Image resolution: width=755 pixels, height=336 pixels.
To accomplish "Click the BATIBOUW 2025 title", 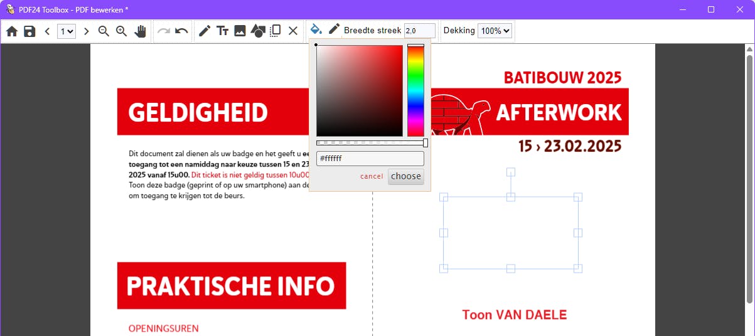I will (562, 78).
